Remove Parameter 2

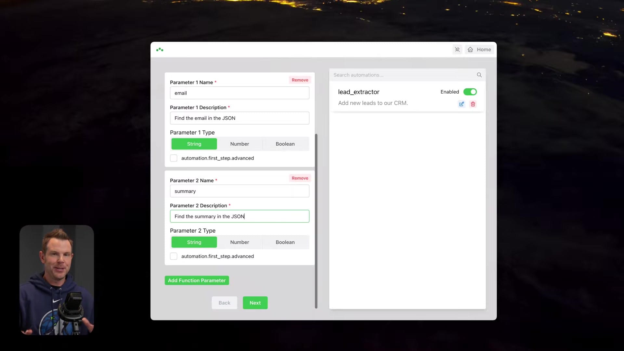tap(300, 178)
